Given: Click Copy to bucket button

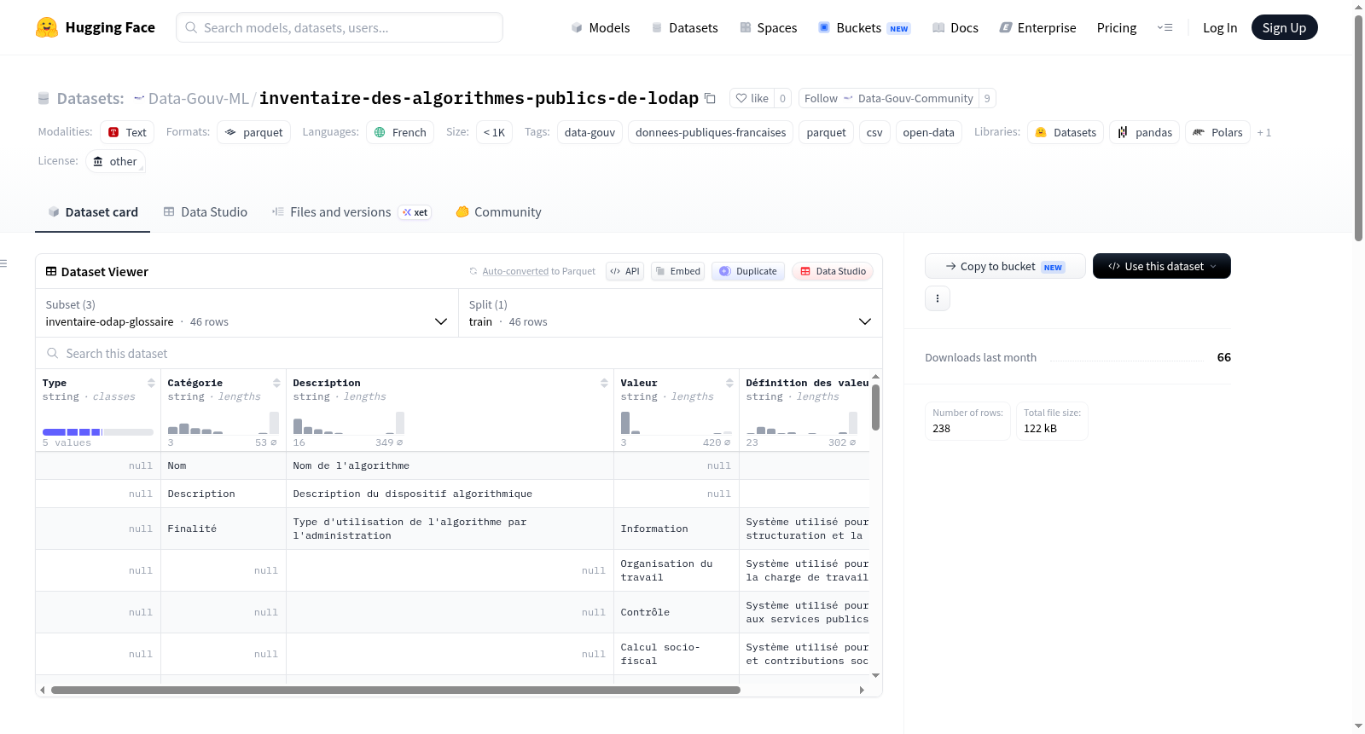Looking at the screenshot, I should [x=1005, y=266].
